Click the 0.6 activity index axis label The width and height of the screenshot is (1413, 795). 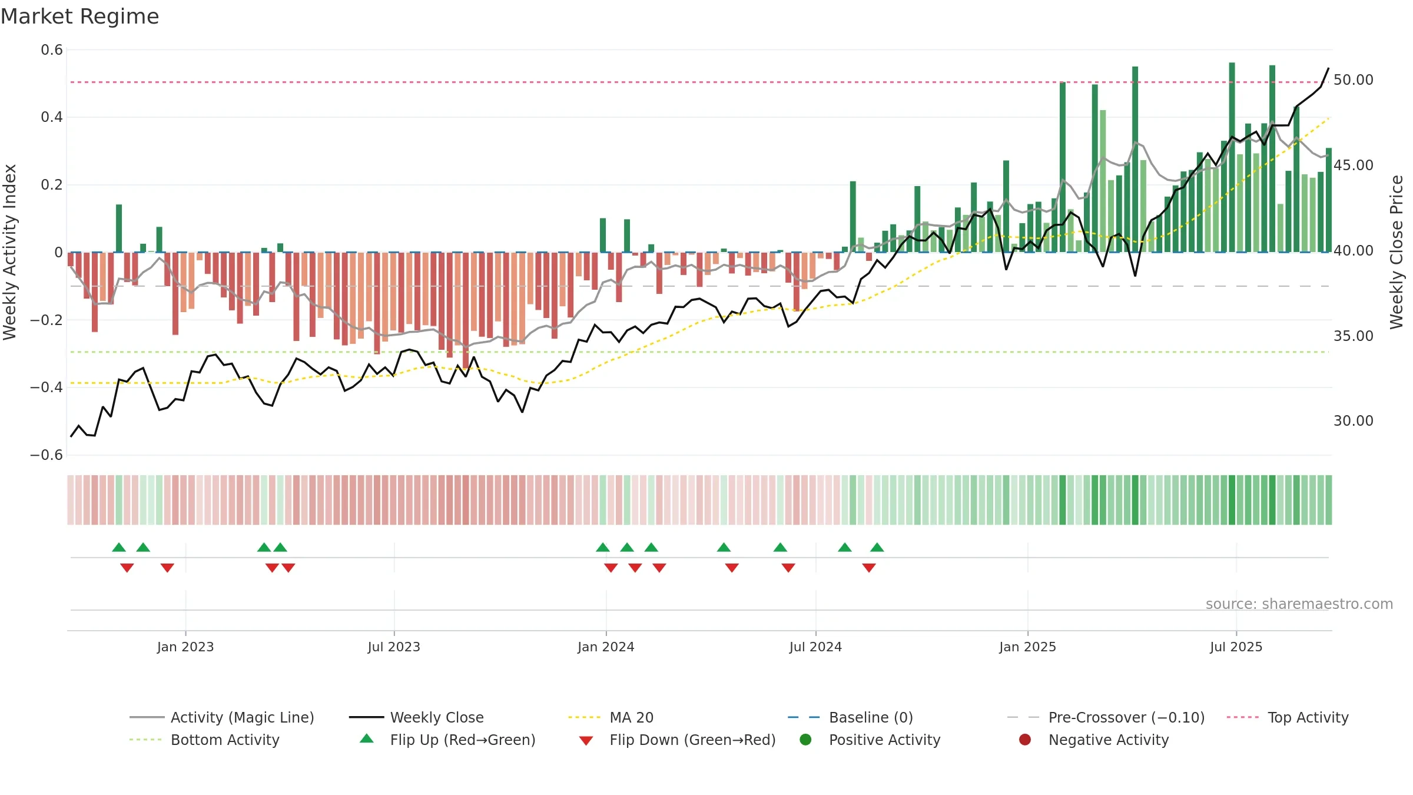52,49
